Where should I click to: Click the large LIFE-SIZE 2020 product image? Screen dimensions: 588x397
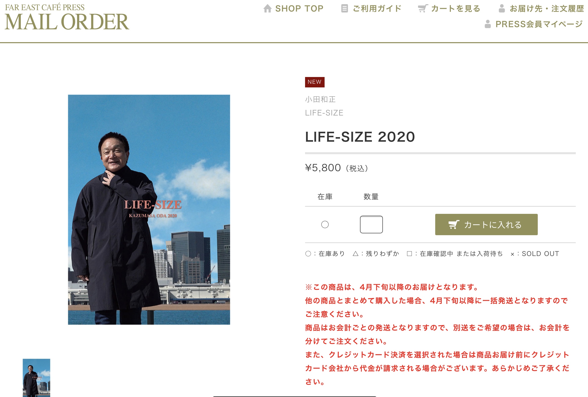pyautogui.click(x=149, y=210)
